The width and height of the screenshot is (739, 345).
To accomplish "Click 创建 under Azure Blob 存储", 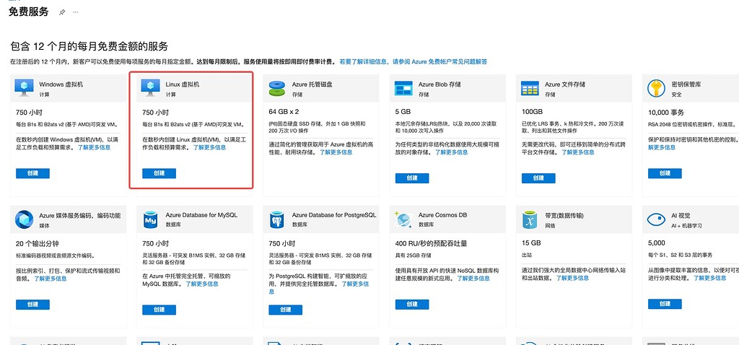I will pos(412,178).
